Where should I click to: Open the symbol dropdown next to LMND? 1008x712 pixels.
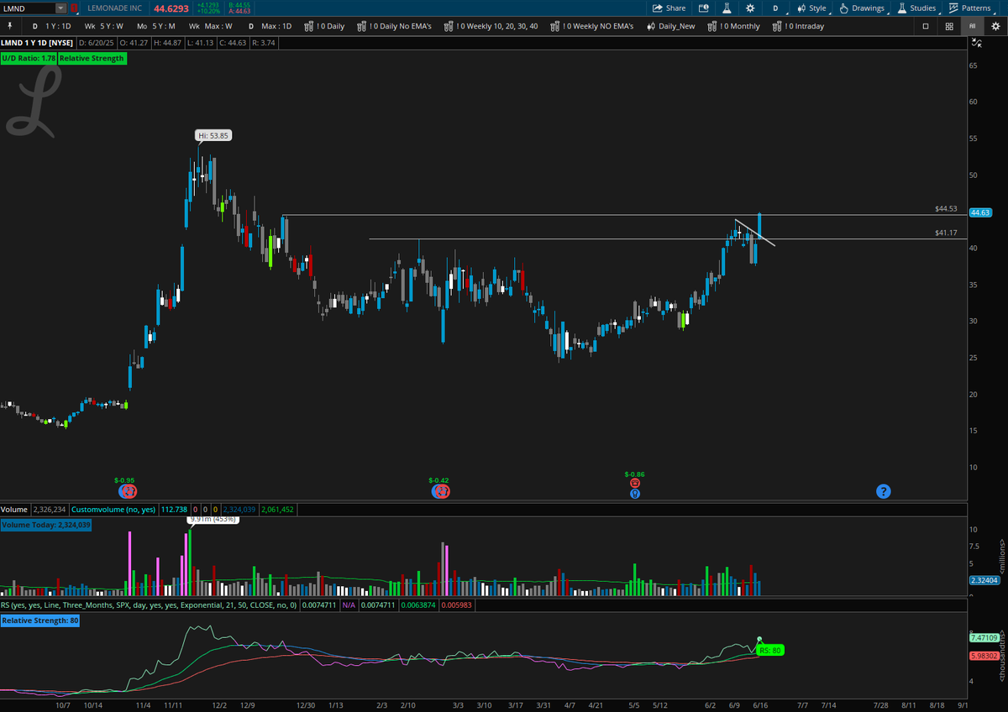[60, 8]
